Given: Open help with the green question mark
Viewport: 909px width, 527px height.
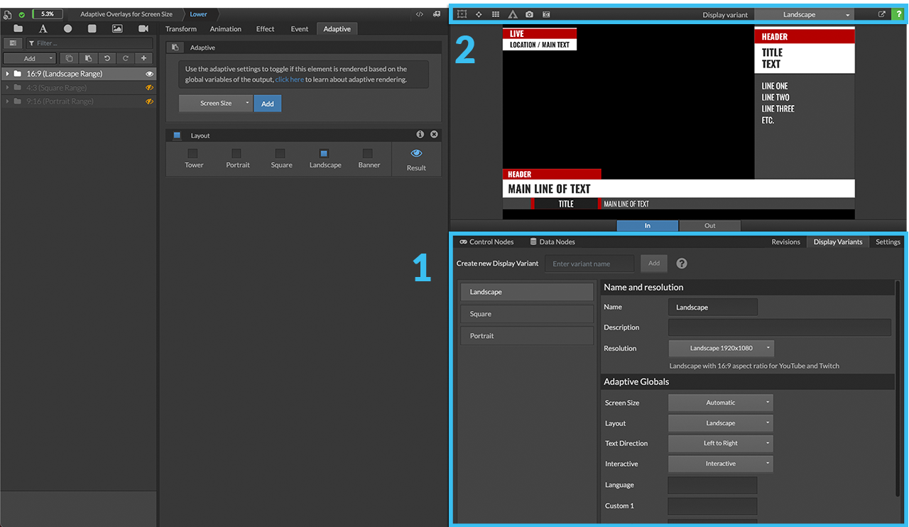Looking at the screenshot, I should click(898, 14).
